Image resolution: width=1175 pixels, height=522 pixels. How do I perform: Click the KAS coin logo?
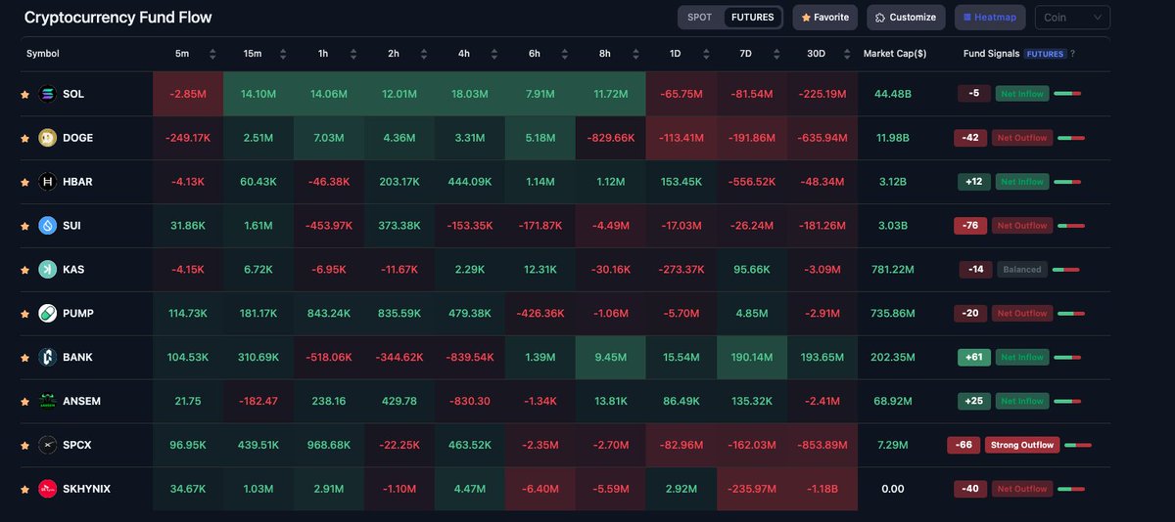pyautogui.click(x=47, y=270)
